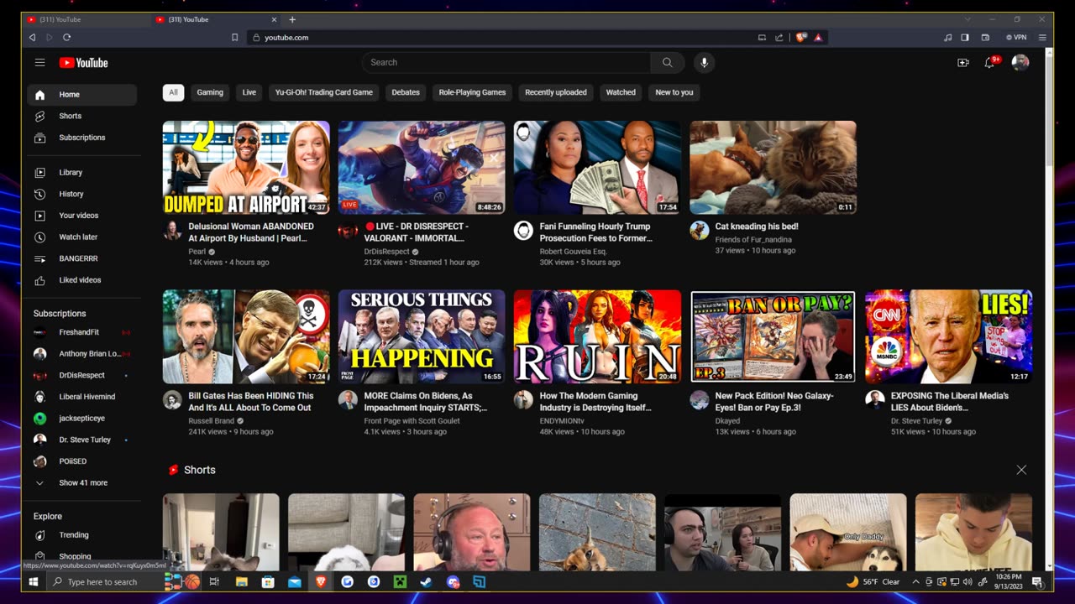
Task: Select the Gaming filter chip
Action: 210,92
